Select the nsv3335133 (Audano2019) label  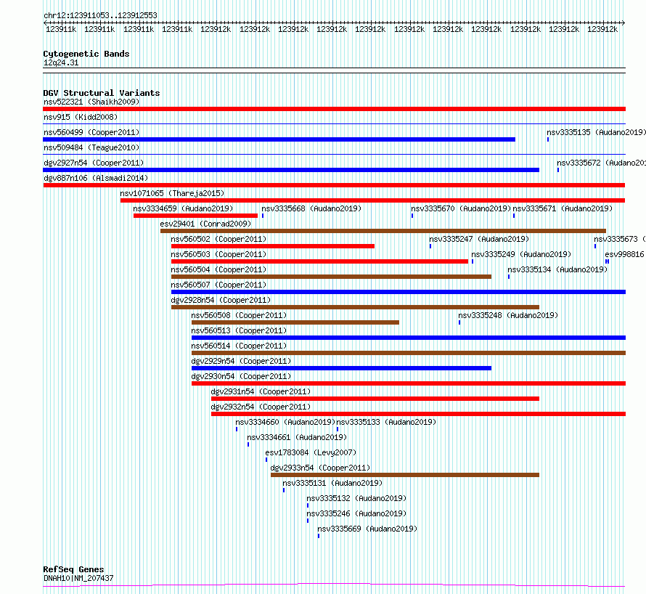(x=386, y=422)
